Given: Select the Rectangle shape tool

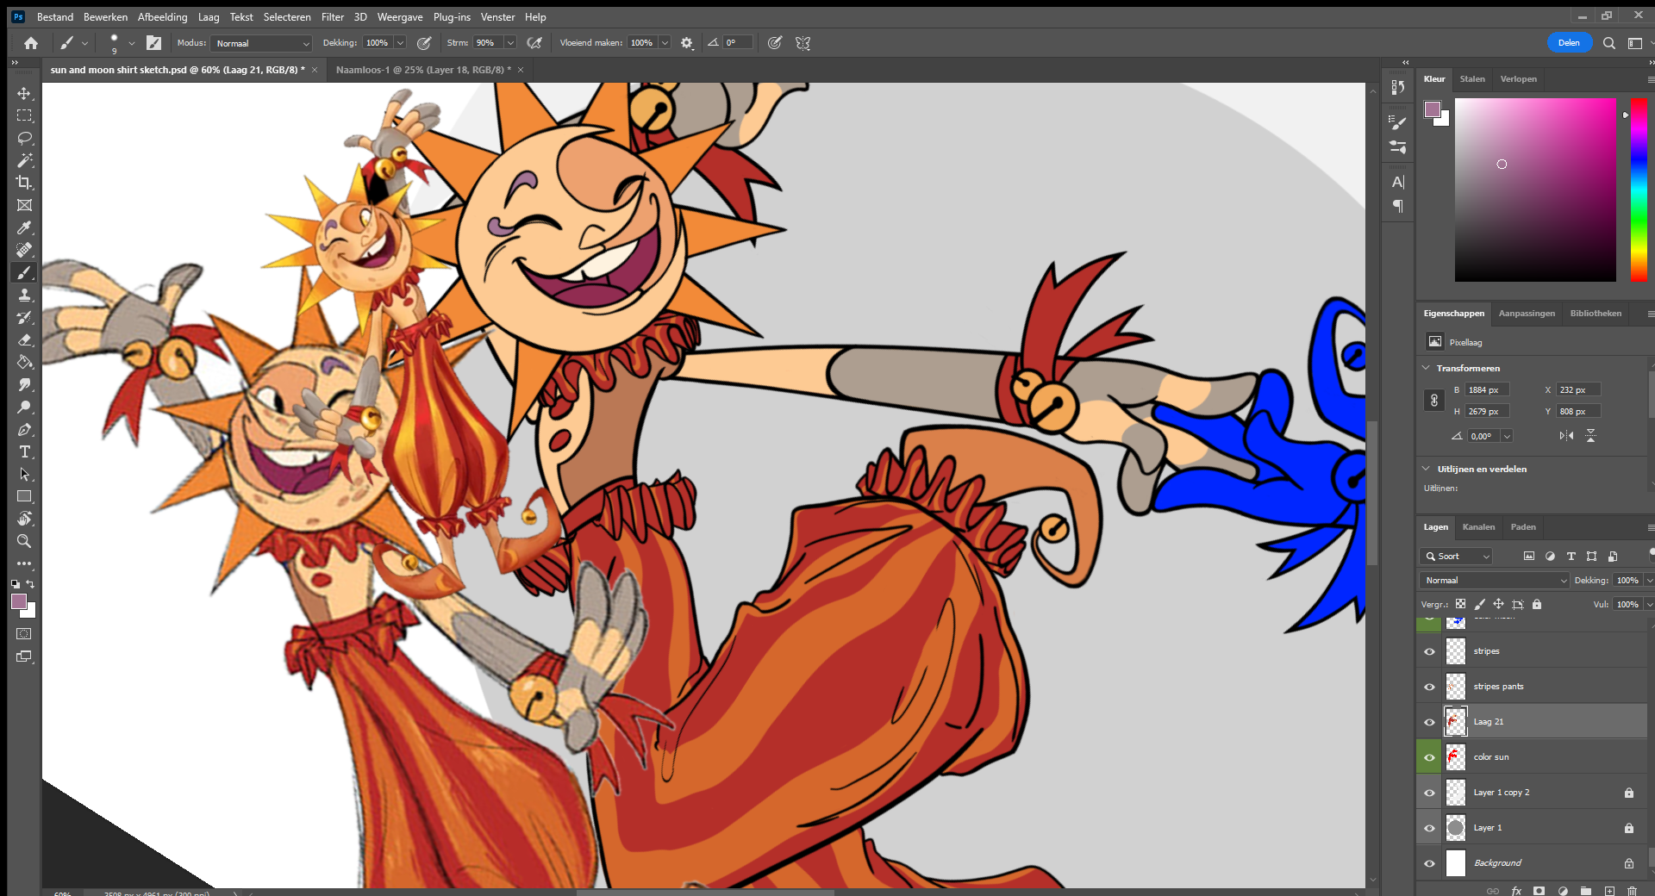Looking at the screenshot, I should (24, 496).
